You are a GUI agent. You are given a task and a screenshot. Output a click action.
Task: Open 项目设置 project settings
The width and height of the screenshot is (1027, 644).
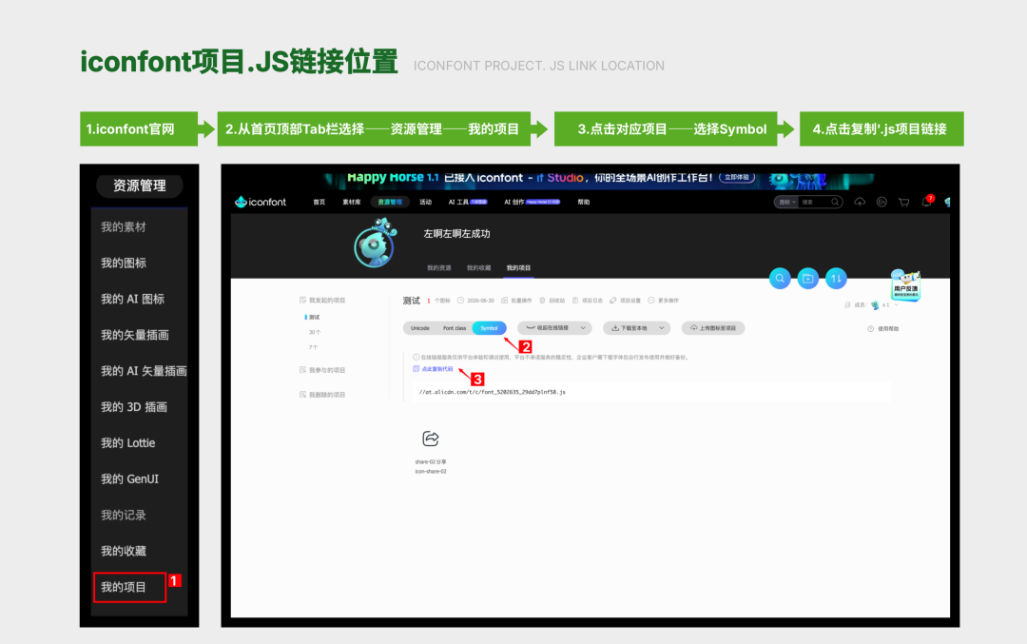click(625, 301)
